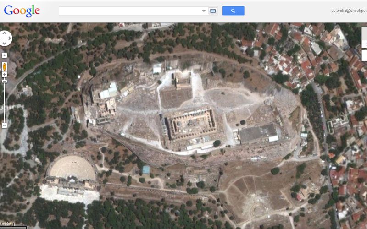Open the on-screen keyboard input tool

click(213, 11)
